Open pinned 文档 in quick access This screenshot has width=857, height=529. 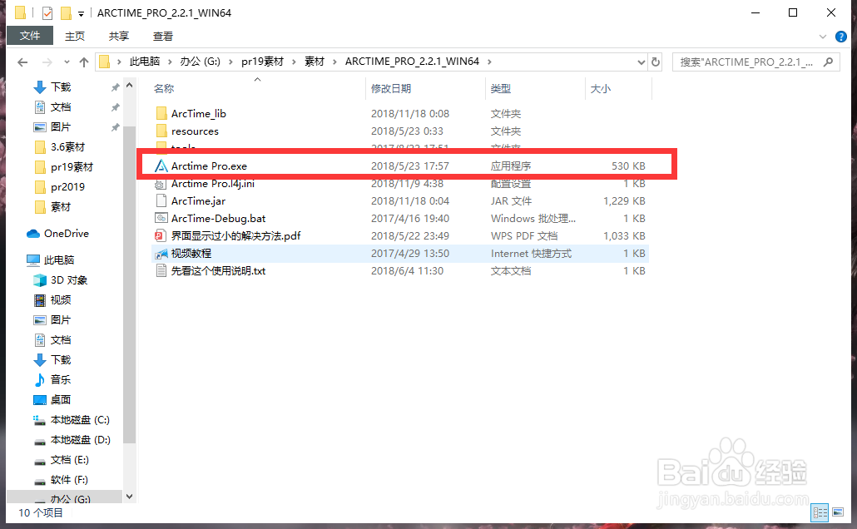pos(61,107)
